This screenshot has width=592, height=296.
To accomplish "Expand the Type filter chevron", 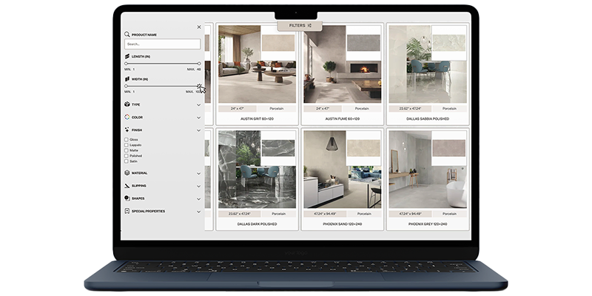I will tap(199, 105).
